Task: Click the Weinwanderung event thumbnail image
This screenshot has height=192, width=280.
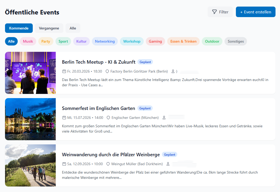Action: (x=30, y=165)
